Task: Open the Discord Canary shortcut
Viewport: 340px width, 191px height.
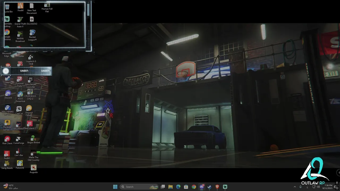Action: [x=29, y=111]
